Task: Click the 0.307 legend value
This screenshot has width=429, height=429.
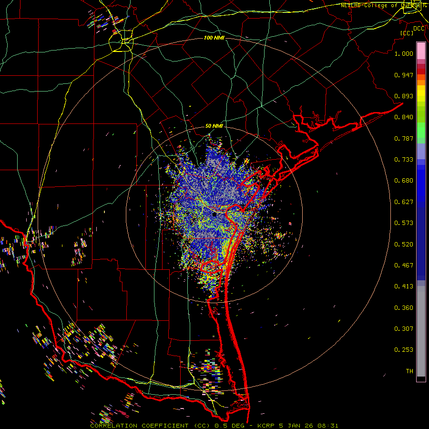Action: click(404, 329)
